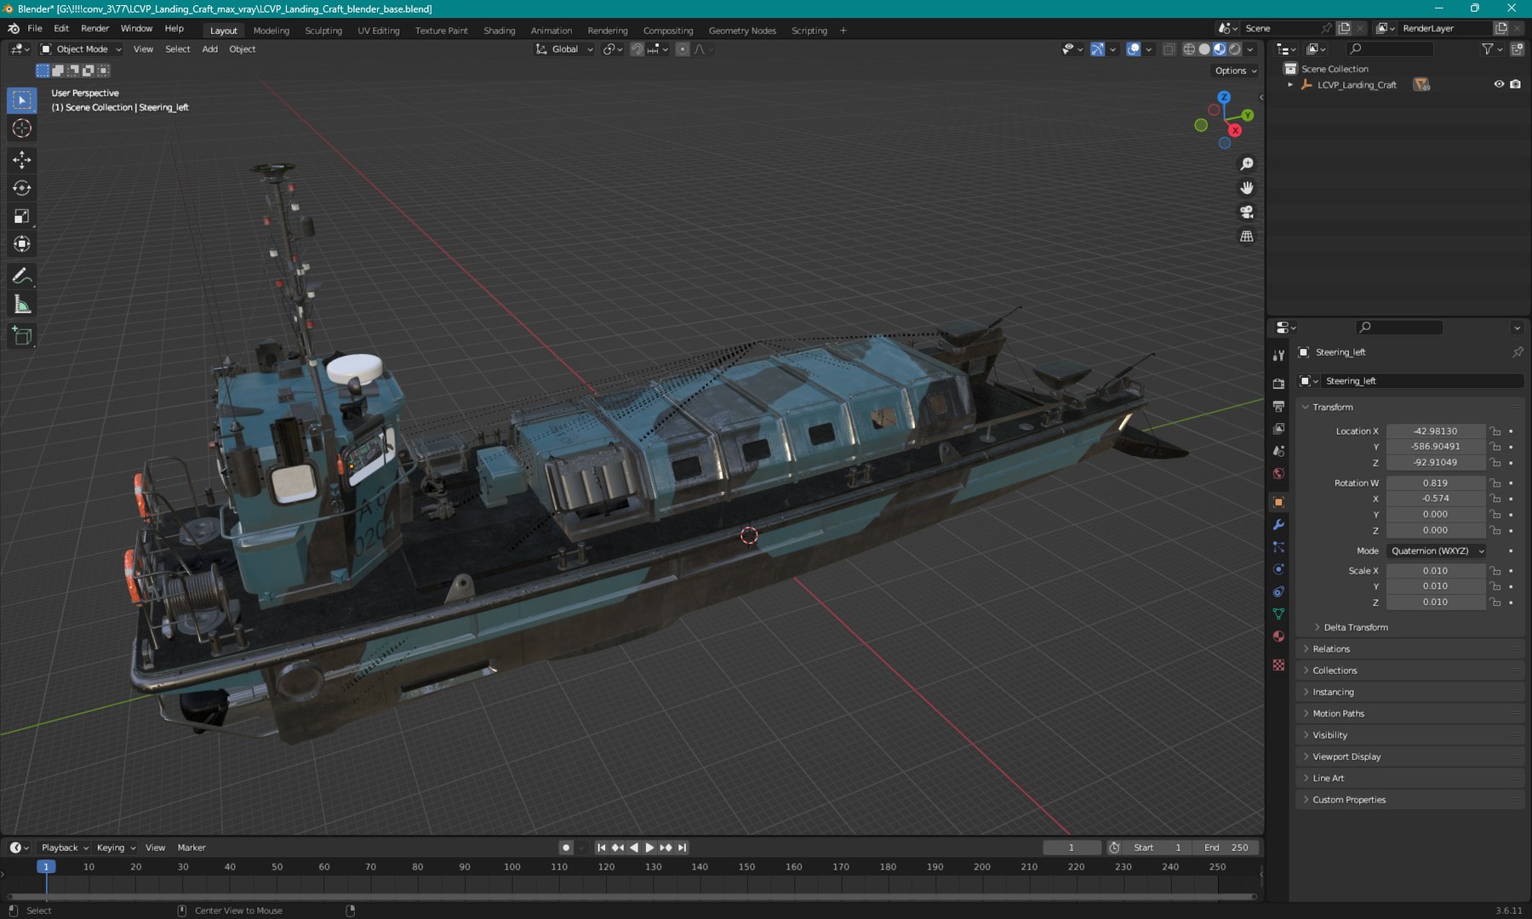This screenshot has width=1532, height=919.
Task: Open rotation Mode Quaternion dropdown
Action: 1437,551
